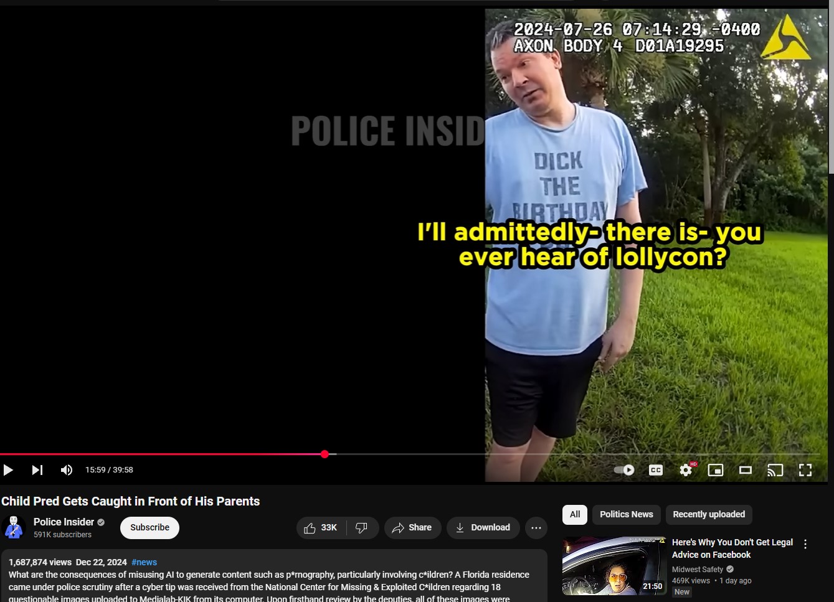Image resolution: width=834 pixels, height=602 pixels.
Task: Open options menu for Midwest Safety video
Action: point(805,544)
